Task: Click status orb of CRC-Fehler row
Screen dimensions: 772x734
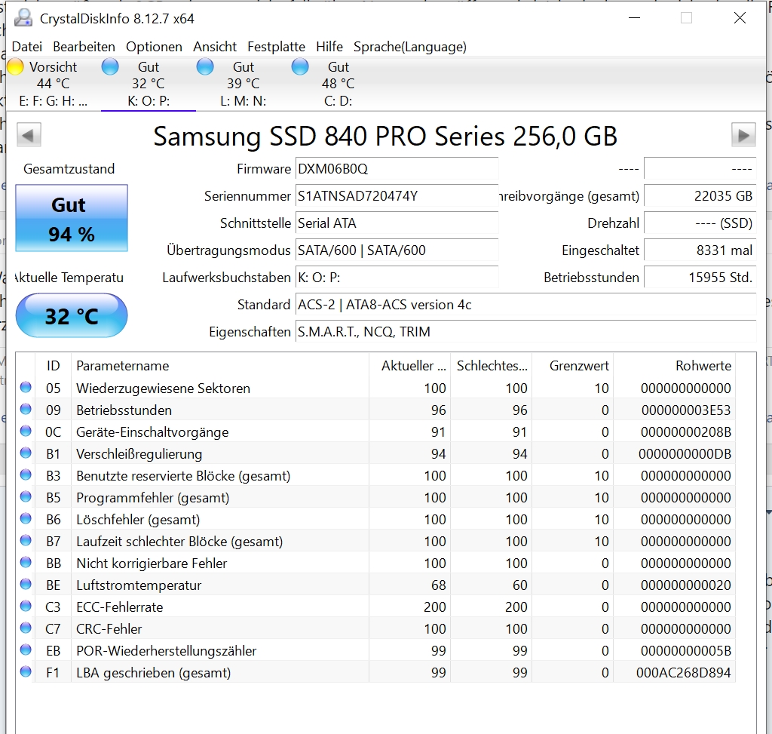Action: 26,628
